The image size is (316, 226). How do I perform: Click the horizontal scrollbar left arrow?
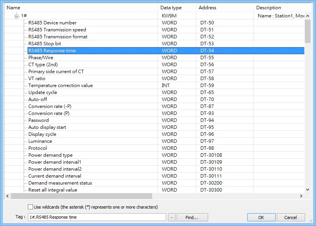coord(7,196)
